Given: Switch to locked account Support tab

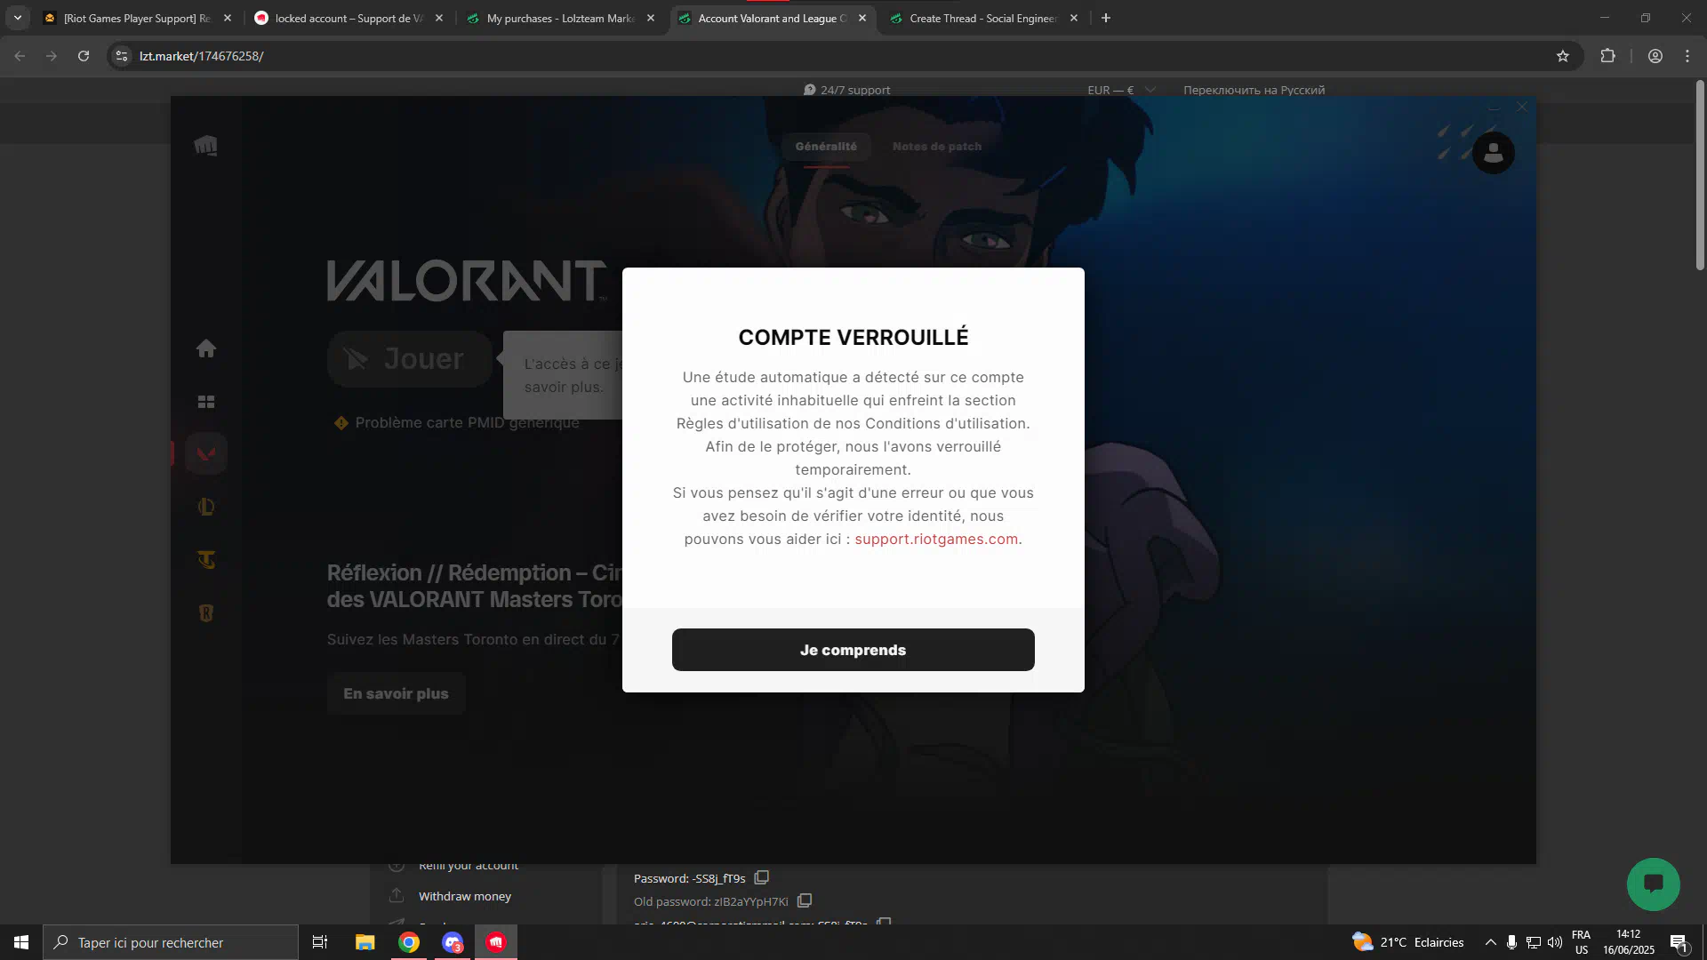Looking at the screenshot, I should (x=349, y=18).
